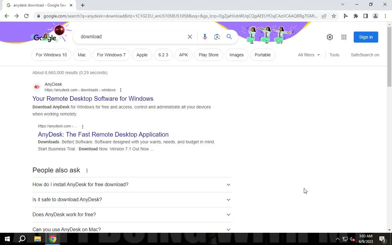Image resolution: width=392 pixels, height=245 pixels.
Task: Open the options dots beside anydesk.com › downloads
Action: pos(120,90)
